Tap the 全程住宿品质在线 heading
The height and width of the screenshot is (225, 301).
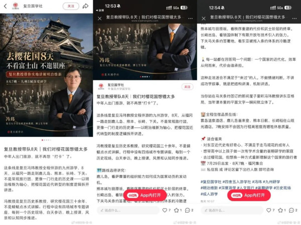pyautogui.click(x=219, y=114)
